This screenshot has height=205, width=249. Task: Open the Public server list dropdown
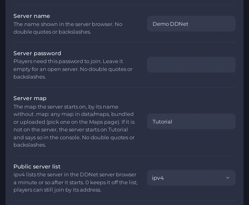pyautogui.click(x=191, y=178)
